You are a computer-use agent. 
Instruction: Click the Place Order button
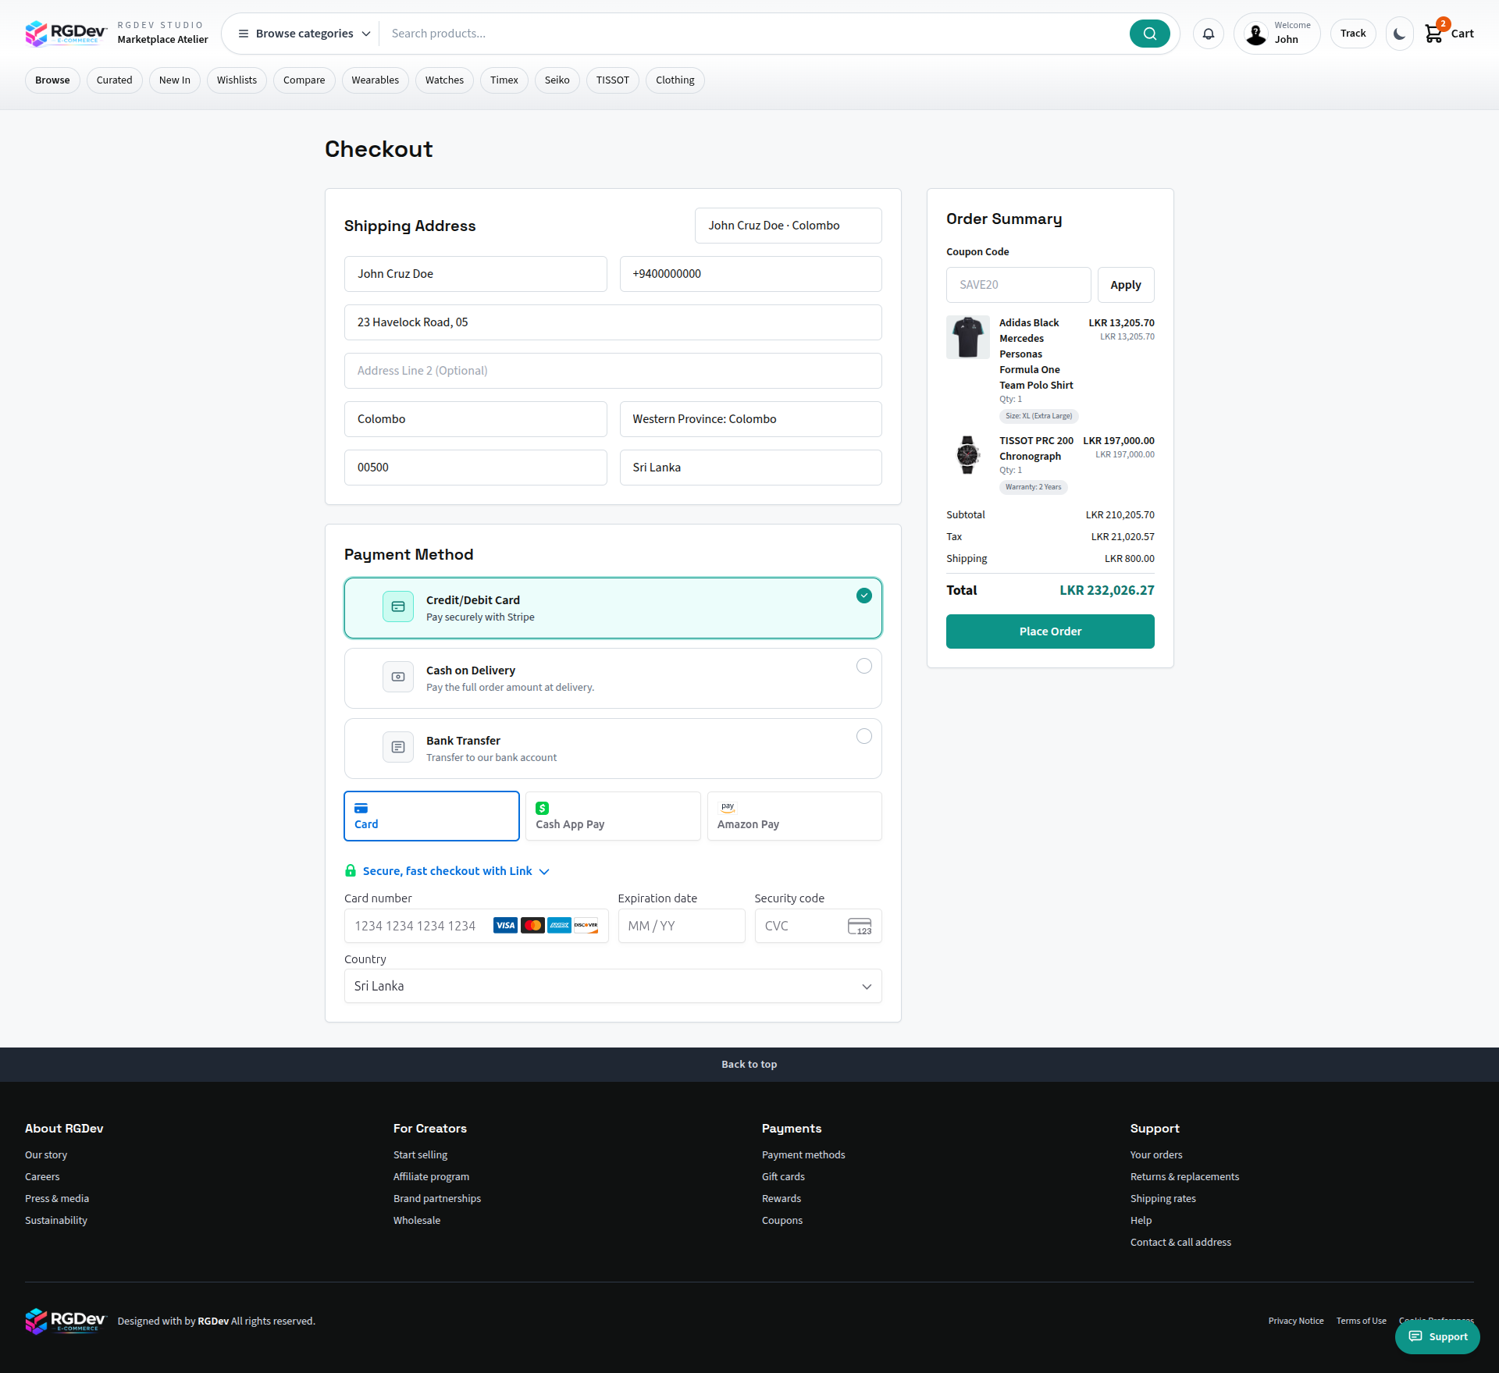click(x=1050, y=631)
